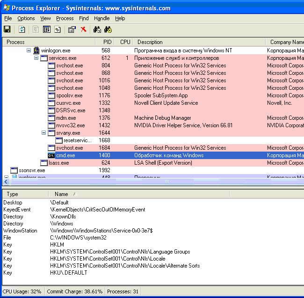
Task: Open process Properties from the toolbar
Action: point(72,29)
